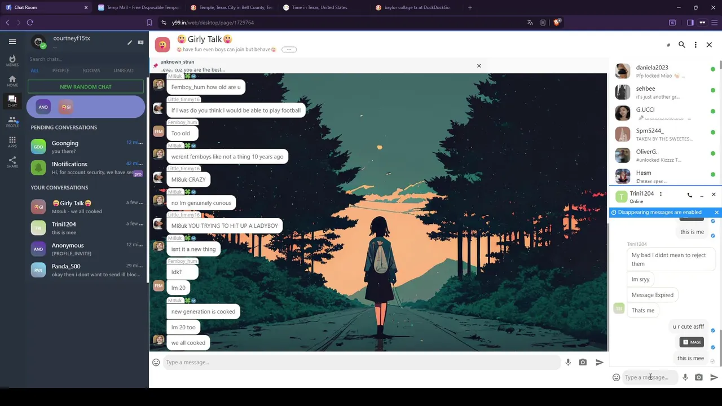The height and width of the screenshot is (406, 722).
Task: Open Trini1204 chat options menu
Action: point(661,194)
